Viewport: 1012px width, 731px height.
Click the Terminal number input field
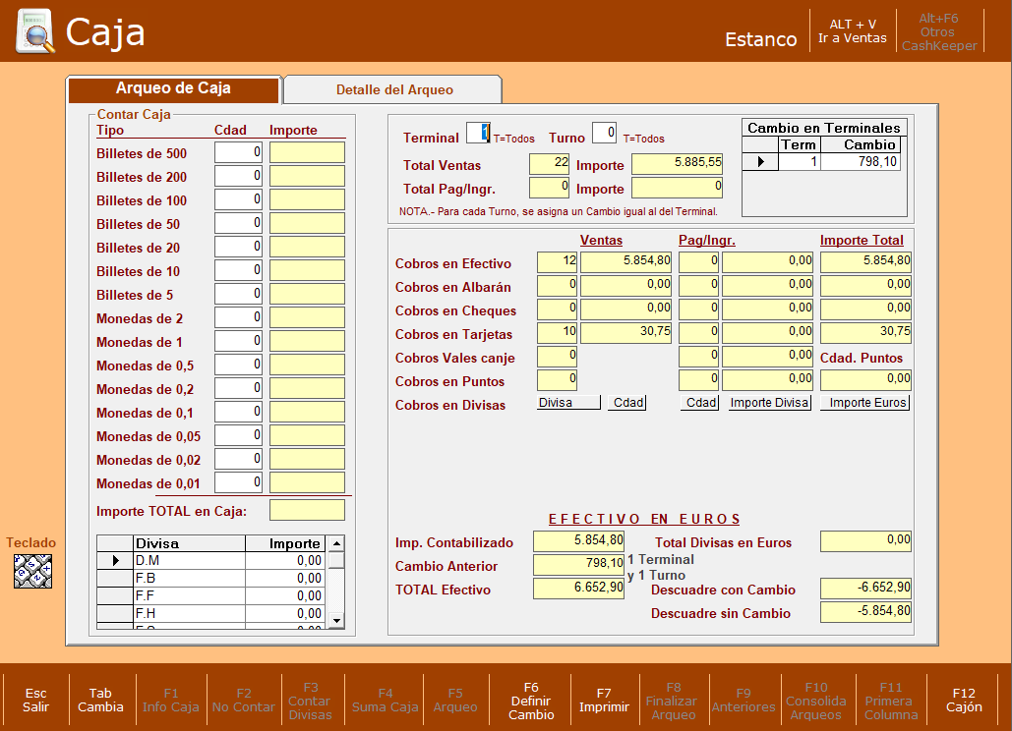coord(478,134)
